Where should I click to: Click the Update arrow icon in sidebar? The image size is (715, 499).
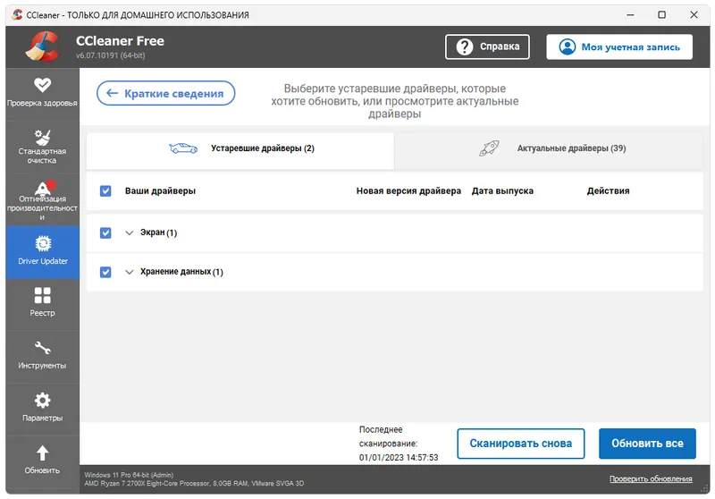click(x=42, y=452)
